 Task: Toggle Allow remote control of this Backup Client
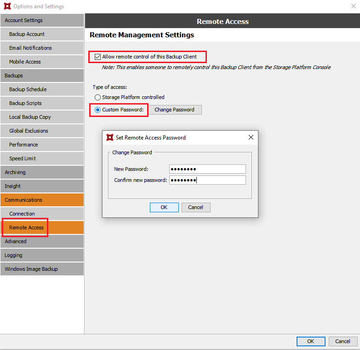point(97,57)
